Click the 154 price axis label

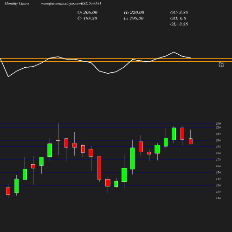click(x=218, y=172)
